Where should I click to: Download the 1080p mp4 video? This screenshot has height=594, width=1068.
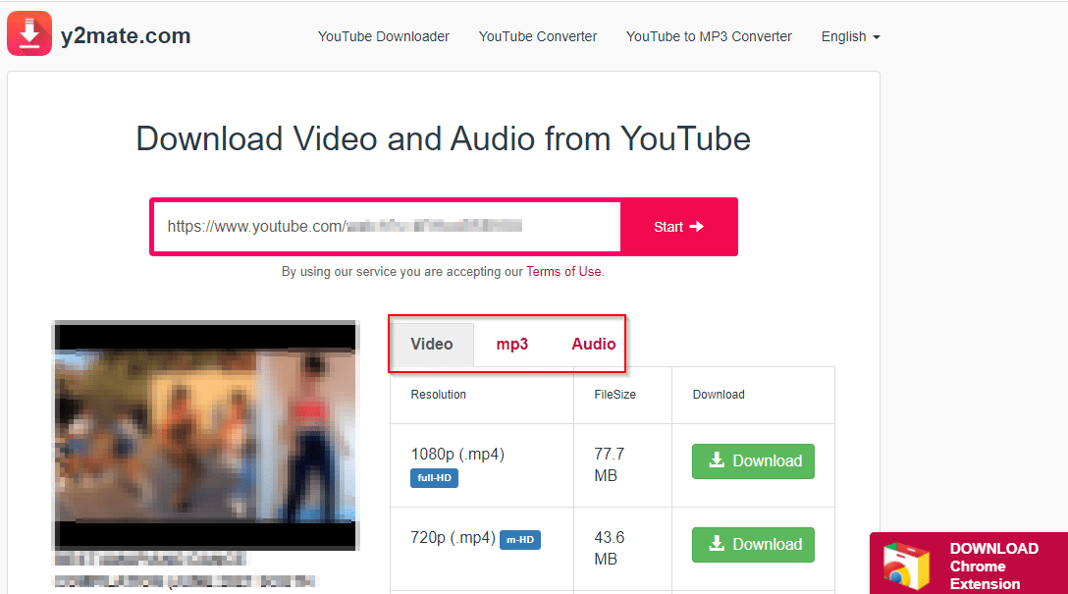(x=753, y=461)
